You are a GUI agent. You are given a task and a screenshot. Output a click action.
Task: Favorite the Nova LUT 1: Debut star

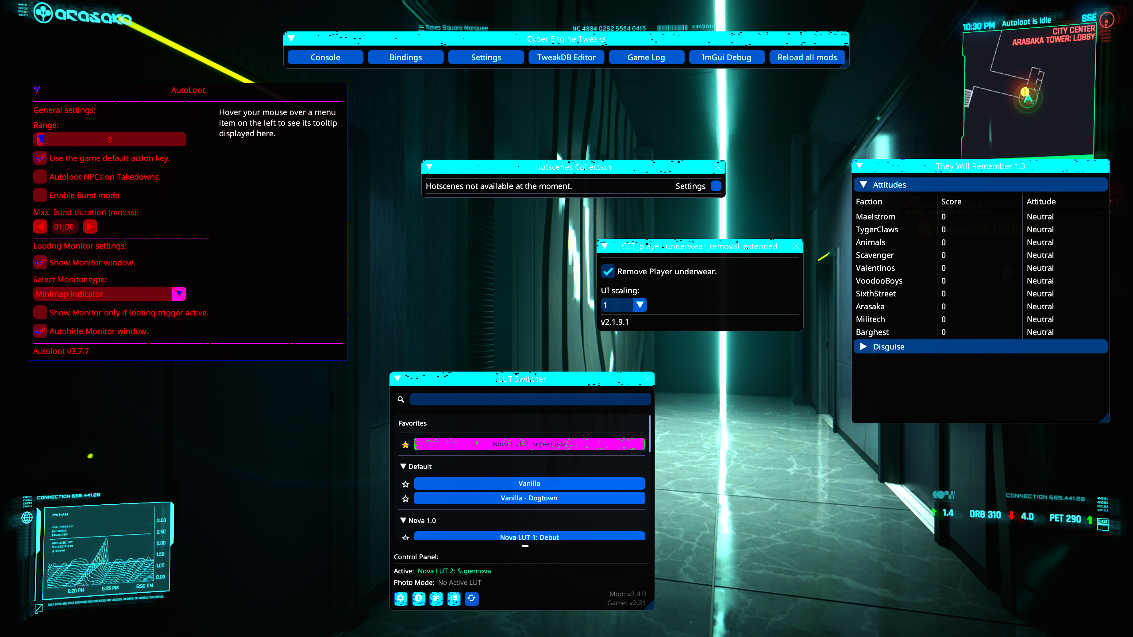tap(405, 537)
